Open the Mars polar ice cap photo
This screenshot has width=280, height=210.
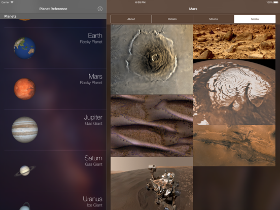pyautogui.click(x=234, y=92)
